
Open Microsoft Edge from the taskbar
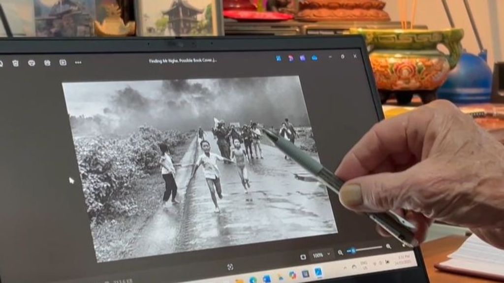tap(253, 280)
